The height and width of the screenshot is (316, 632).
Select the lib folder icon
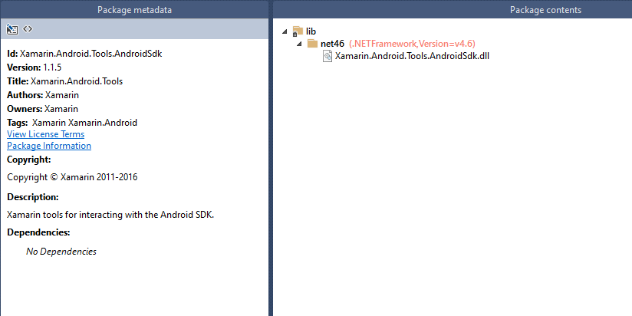(x=298, y=31)
